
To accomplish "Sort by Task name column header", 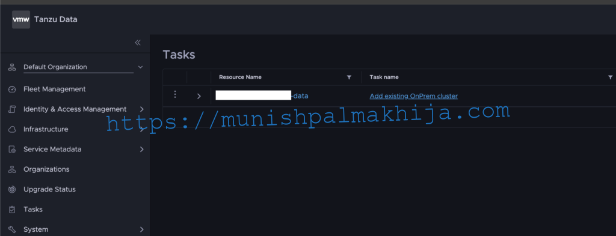I will (x=384, y=77).
